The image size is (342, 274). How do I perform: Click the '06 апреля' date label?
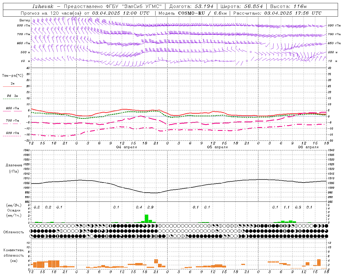click(308, 147)
